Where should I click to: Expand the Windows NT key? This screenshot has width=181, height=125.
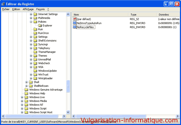click(x=22, y=105)
